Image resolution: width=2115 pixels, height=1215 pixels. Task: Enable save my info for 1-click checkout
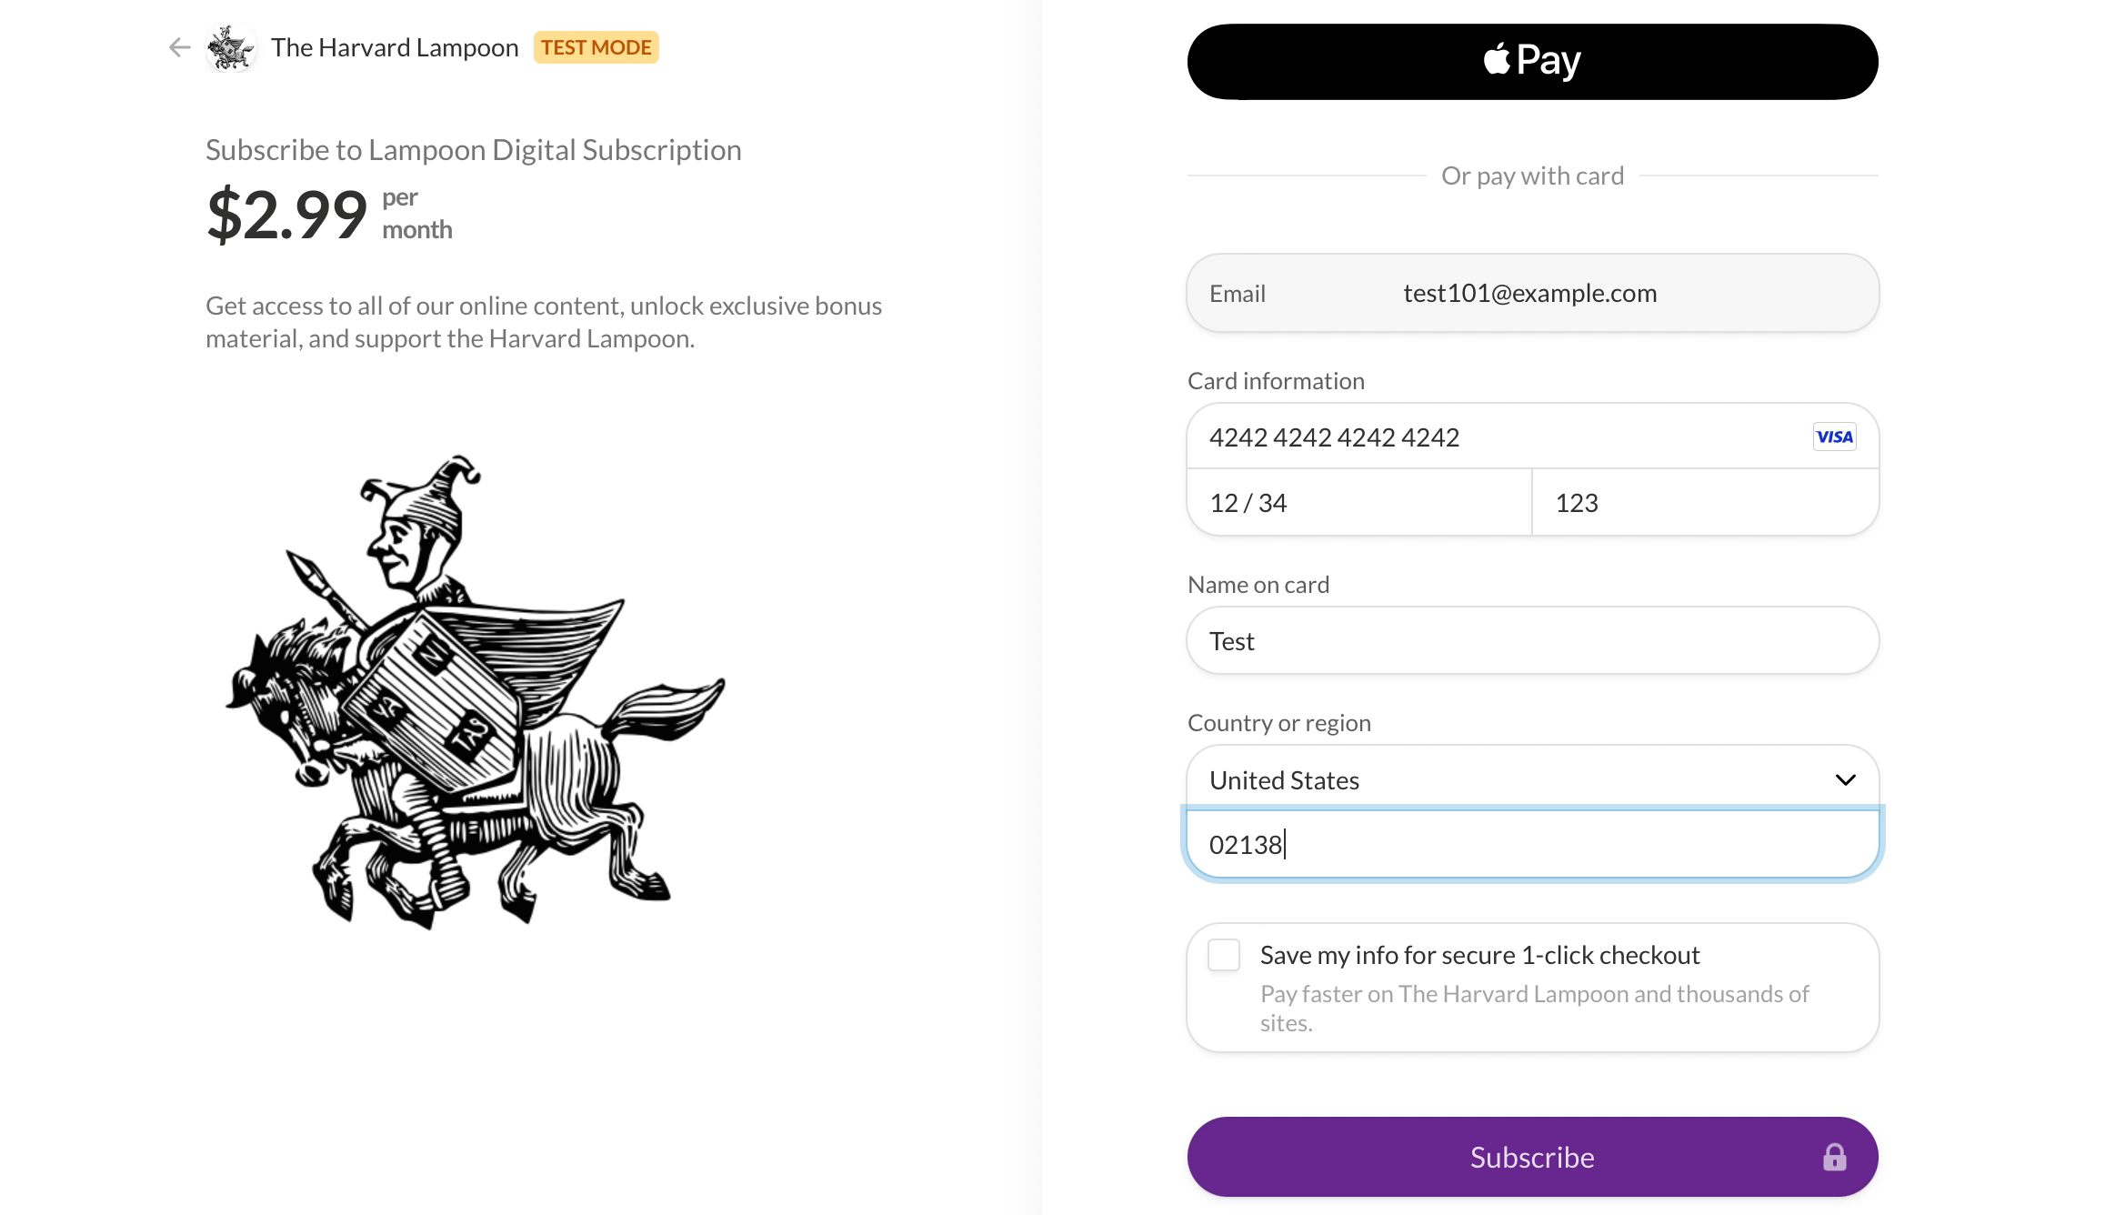(x=1224, y=956)
